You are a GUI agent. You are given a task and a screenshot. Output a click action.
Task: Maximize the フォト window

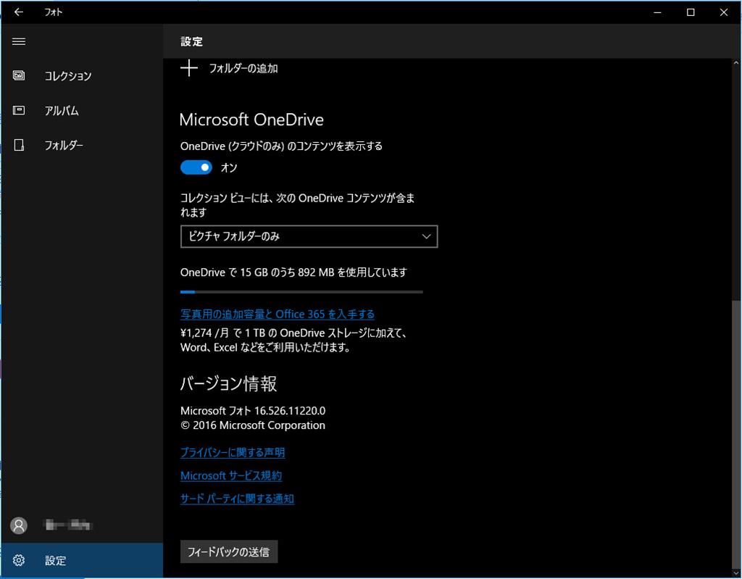pyautogui.click(x=691, y=12)
